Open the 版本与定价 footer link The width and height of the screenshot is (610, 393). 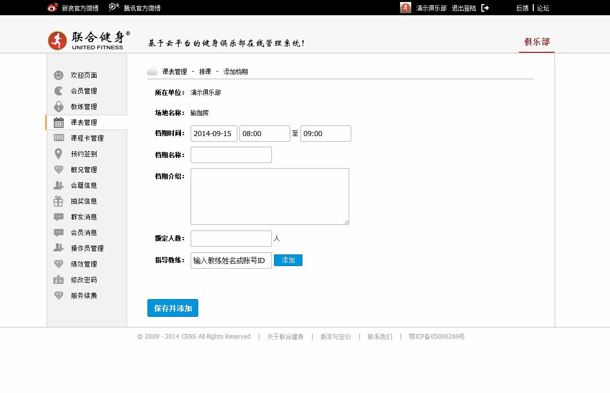(x=335, y=337)
